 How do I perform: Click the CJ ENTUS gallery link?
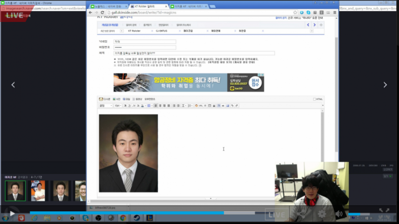click(161, 31)
